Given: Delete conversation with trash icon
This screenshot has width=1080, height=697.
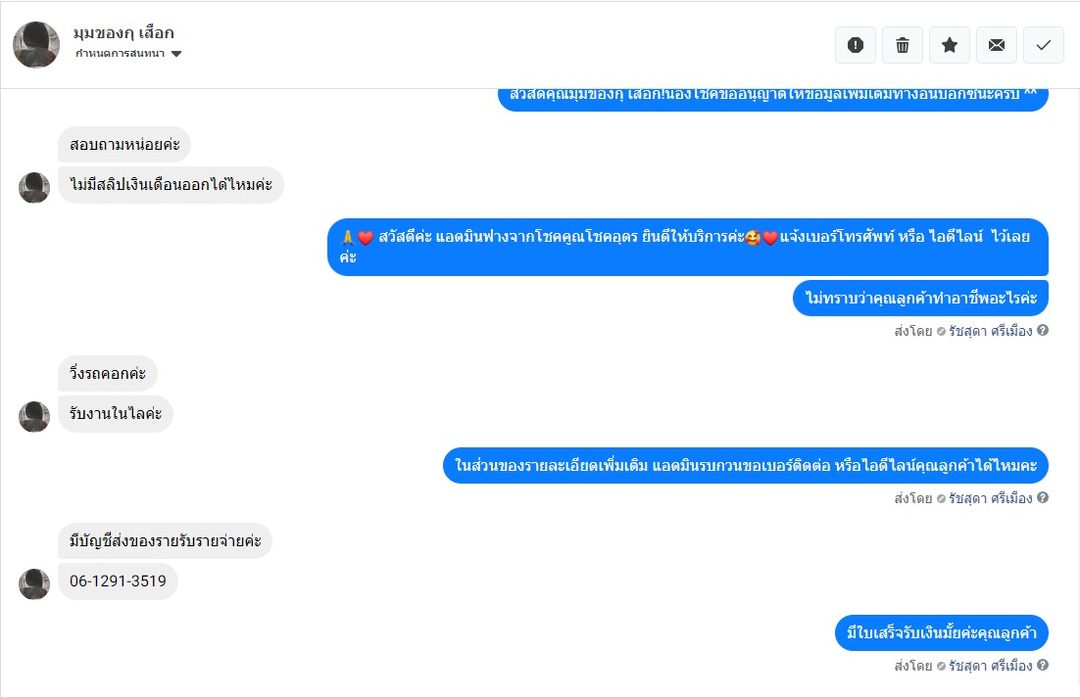Looking at the screenshot, I should click(x=903, y=45).
